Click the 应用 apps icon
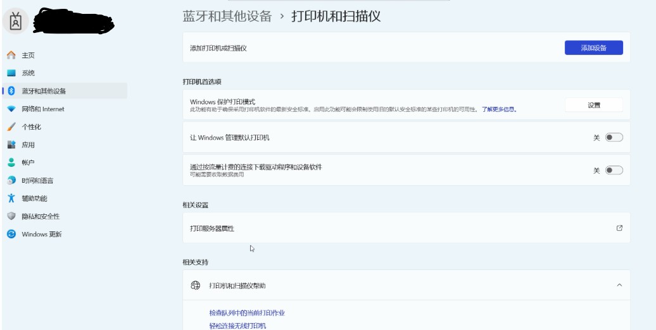The height and width of the screenshot is (330, 656). tap(11, 145)
